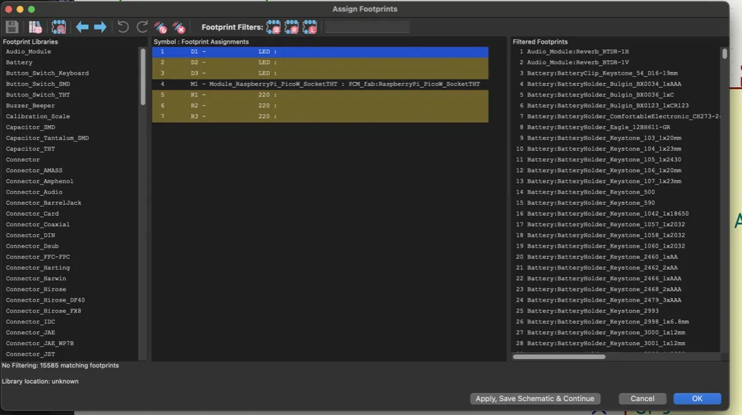Image resolution: width=742 pixels, height=415 pixels.
Task: Click the OK button
Action: [697, 398]
